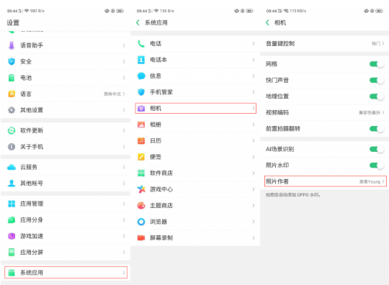Go back from the 相机 settings page
Viewport: 389px width, 285px height.
coord(267,22)
